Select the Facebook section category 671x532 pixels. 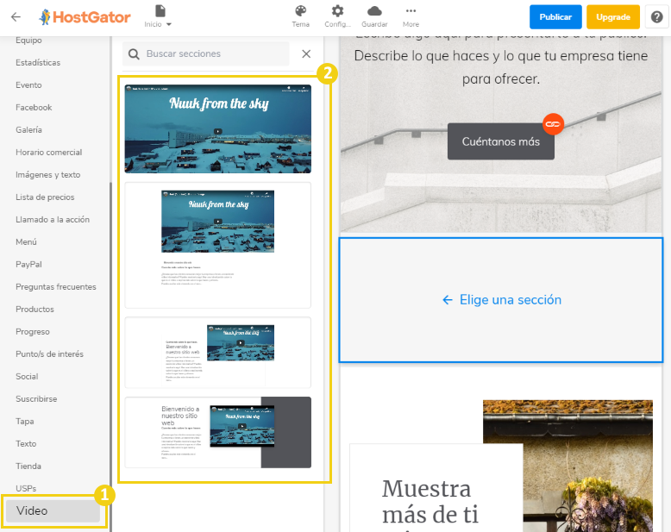34,107
